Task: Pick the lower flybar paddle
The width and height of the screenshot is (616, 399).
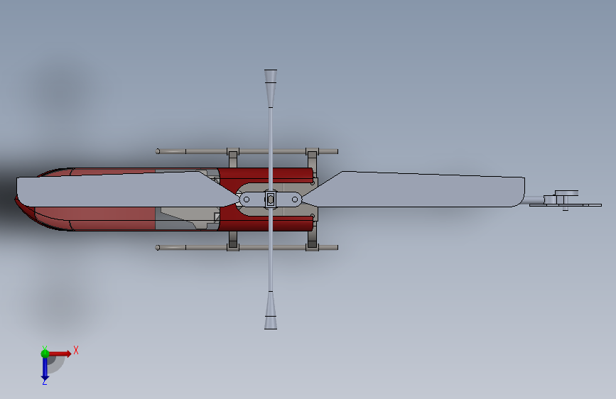Action: click(271, 310)
